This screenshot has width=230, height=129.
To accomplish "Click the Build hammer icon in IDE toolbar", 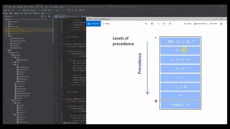I will point(20,10).
